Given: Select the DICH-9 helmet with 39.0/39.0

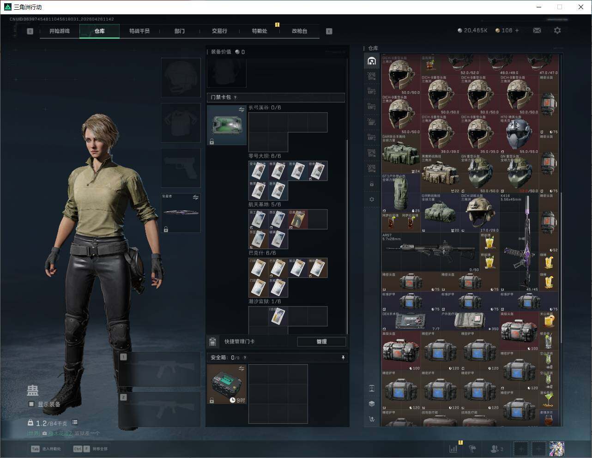Looking at the screenshot, I should tap(441, 134).
